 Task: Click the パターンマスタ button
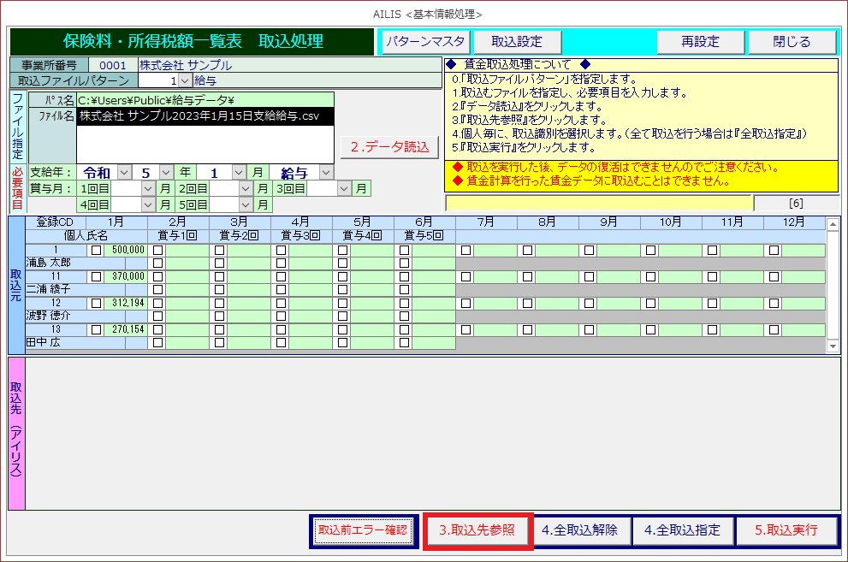coord(425,41)
